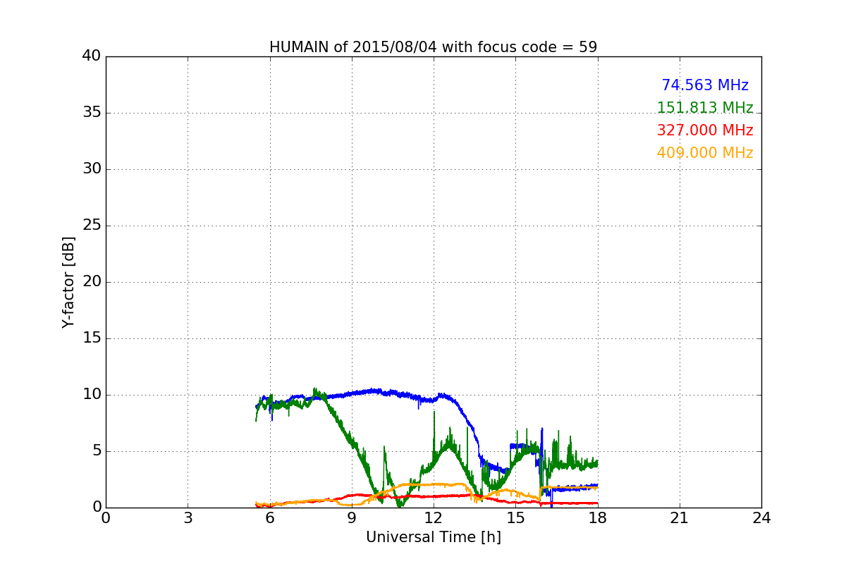This screenshot has height=564, width=846.
Task: Click the x-axis tick label 24
Action: click(x=761, y=517)
